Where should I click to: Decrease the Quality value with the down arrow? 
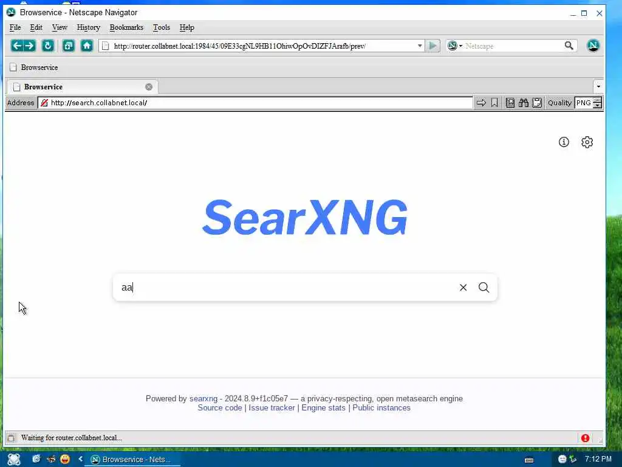click(598, 106)
